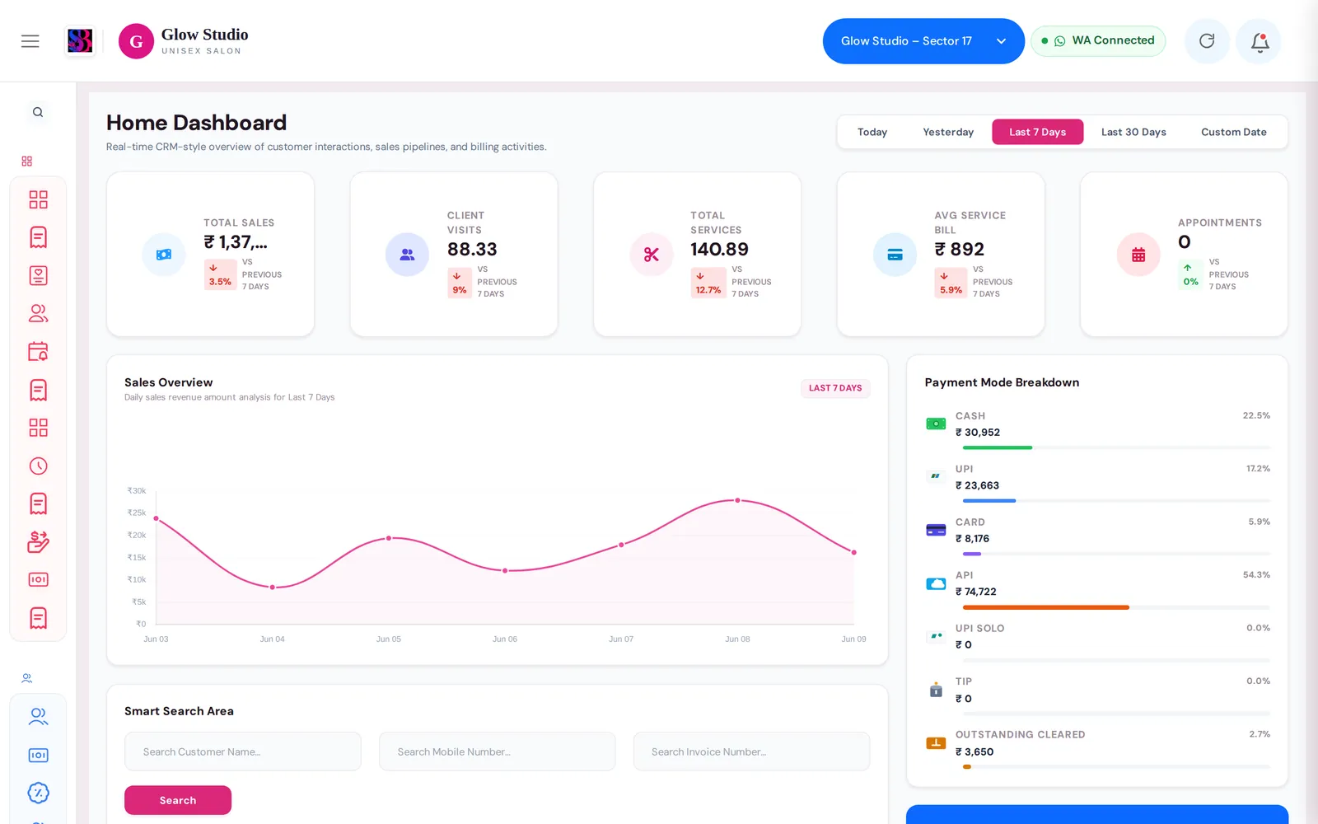1318x824 pixels.
Task: Click the ₹ 74,722 API amount
Action: [x=976, y=592]
